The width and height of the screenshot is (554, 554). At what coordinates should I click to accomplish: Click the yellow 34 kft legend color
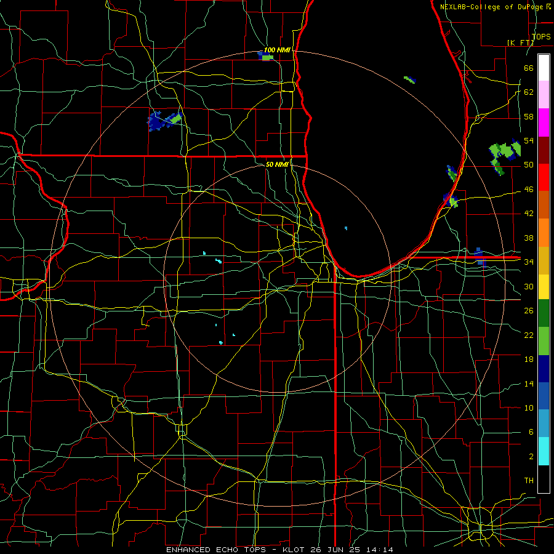tap(544, 287)
